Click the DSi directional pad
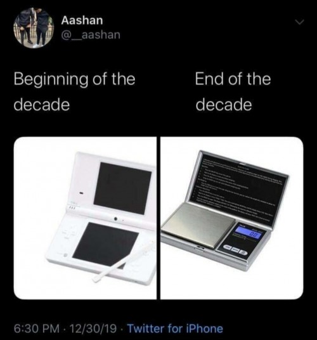Image resolution: width=317 pixels, height=340 pixels. coord(67,234)
